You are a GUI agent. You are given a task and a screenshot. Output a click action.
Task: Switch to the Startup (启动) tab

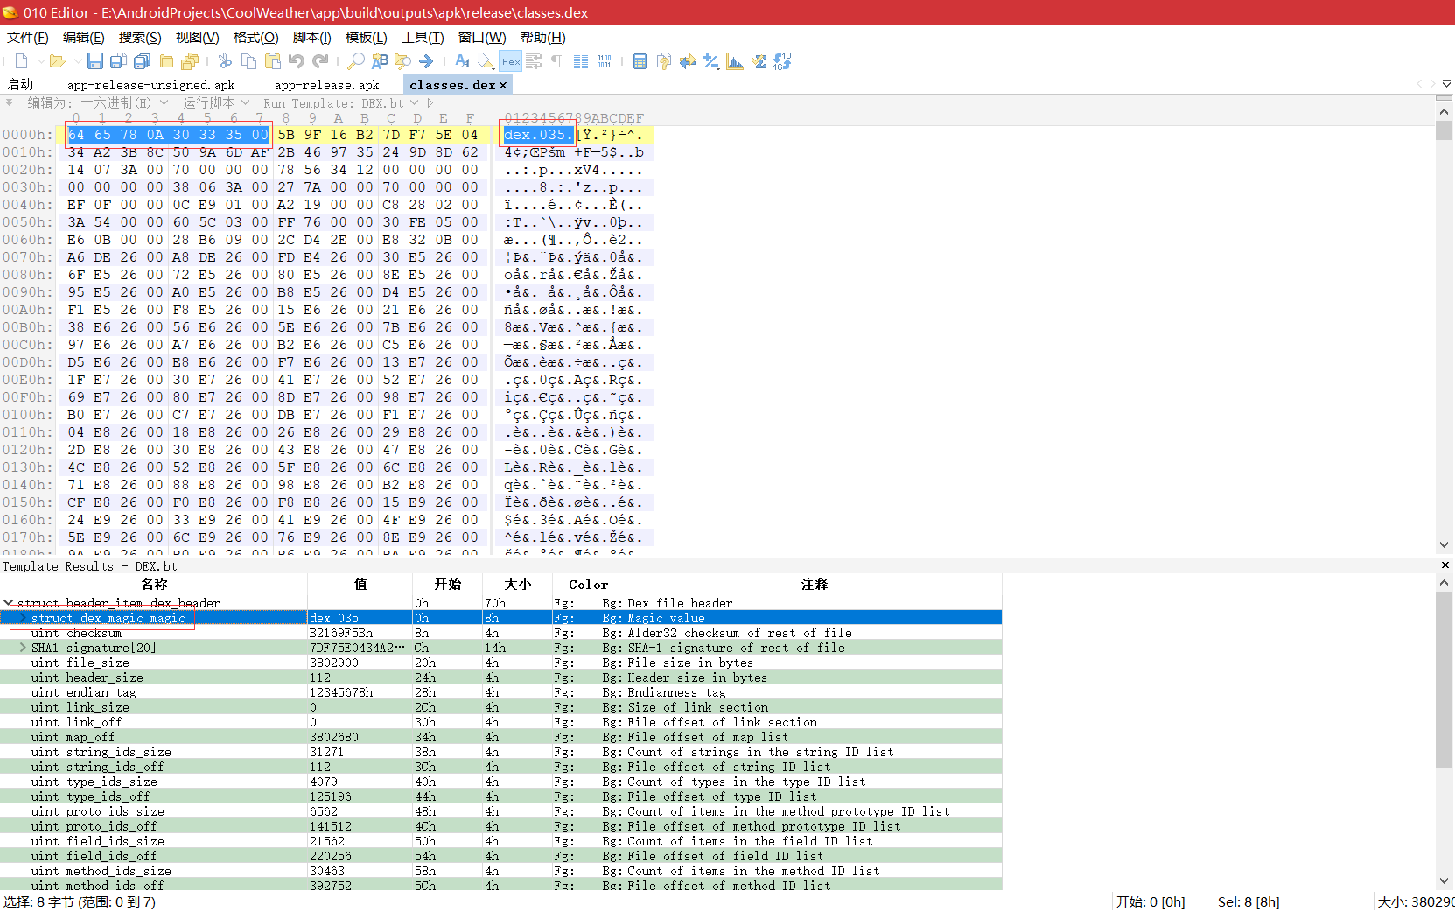(x=20, y=85)
